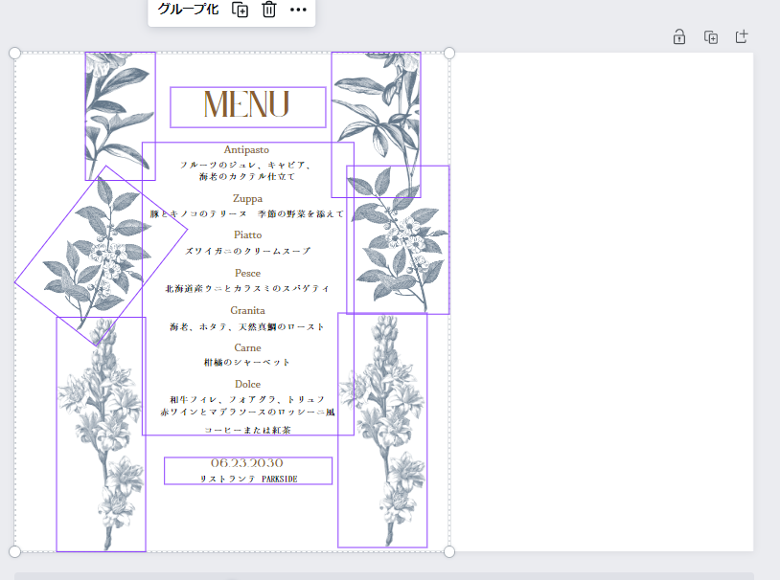Delete selected elements with the trash icon
Screen dimensions: 780x580
point(268,11)
